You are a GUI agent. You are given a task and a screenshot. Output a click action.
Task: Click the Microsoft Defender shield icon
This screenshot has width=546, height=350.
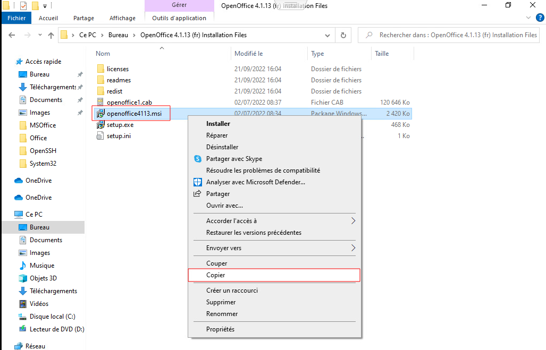198,182
